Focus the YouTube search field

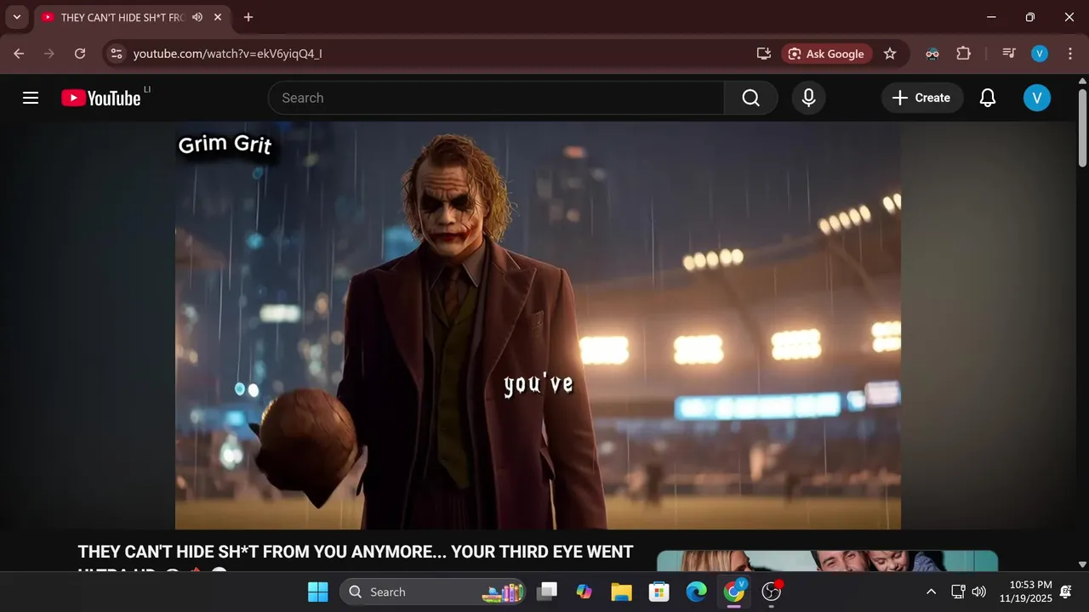[x=496, y=98]
